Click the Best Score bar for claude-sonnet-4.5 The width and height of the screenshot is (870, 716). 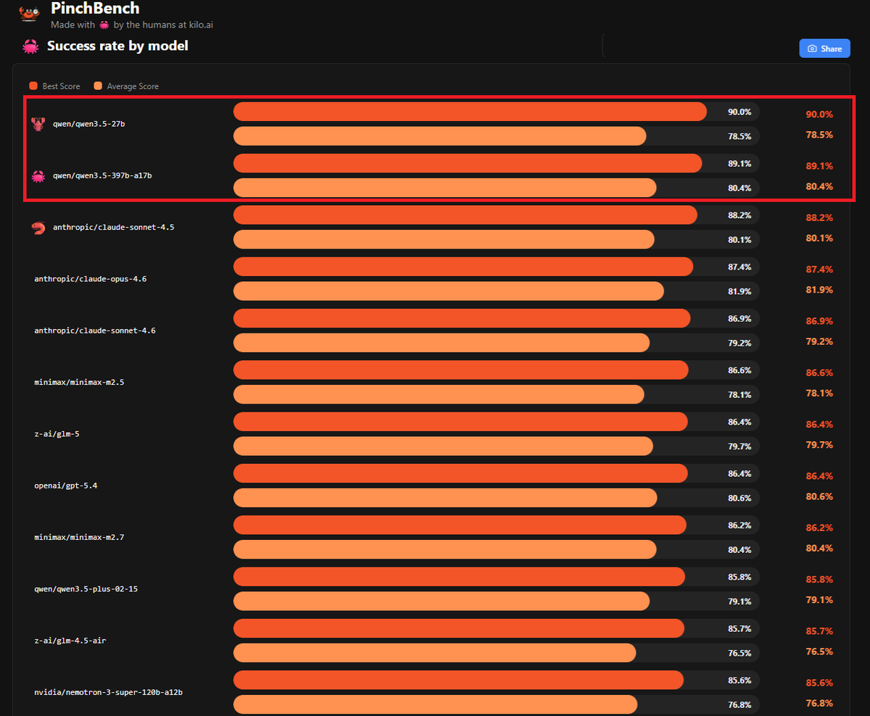(x=465, y=215)
